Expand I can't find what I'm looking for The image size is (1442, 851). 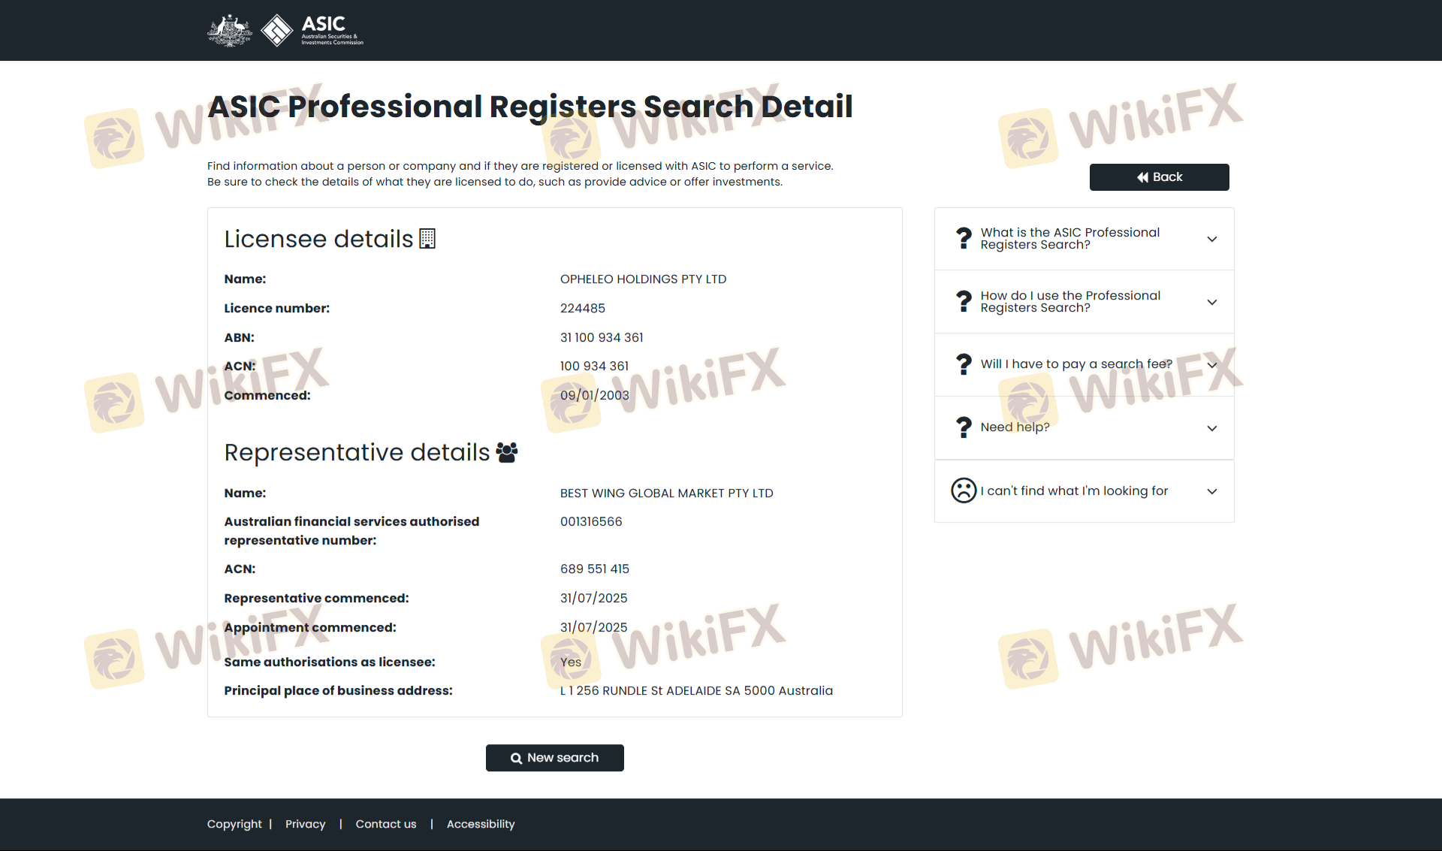(1211, 491)
